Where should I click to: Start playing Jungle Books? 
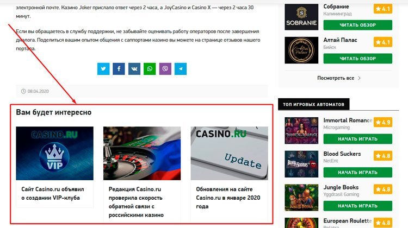click(x=357, y=206)
